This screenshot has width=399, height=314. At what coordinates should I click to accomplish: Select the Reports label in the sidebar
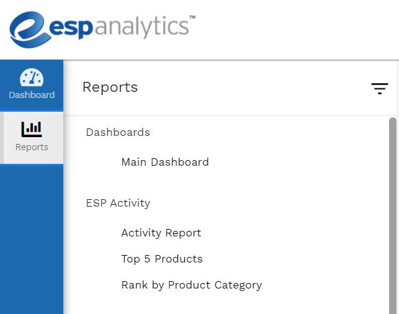pos(32,147)
